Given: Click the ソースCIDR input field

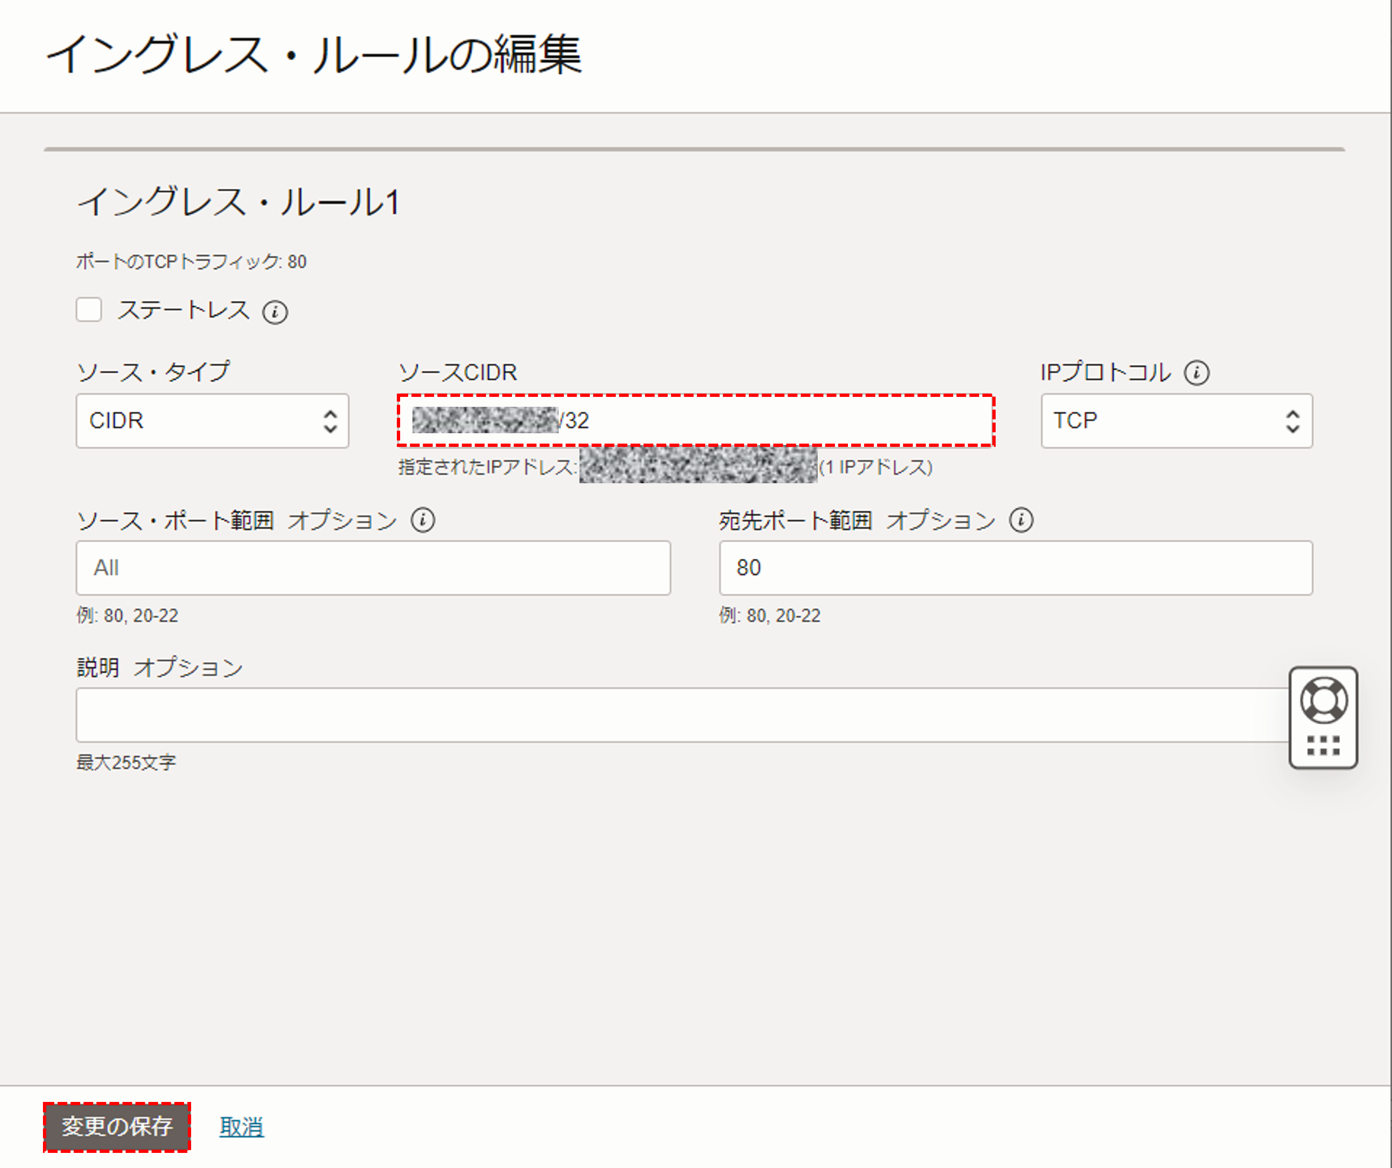Looking at the screenshot, I should 762,421.
